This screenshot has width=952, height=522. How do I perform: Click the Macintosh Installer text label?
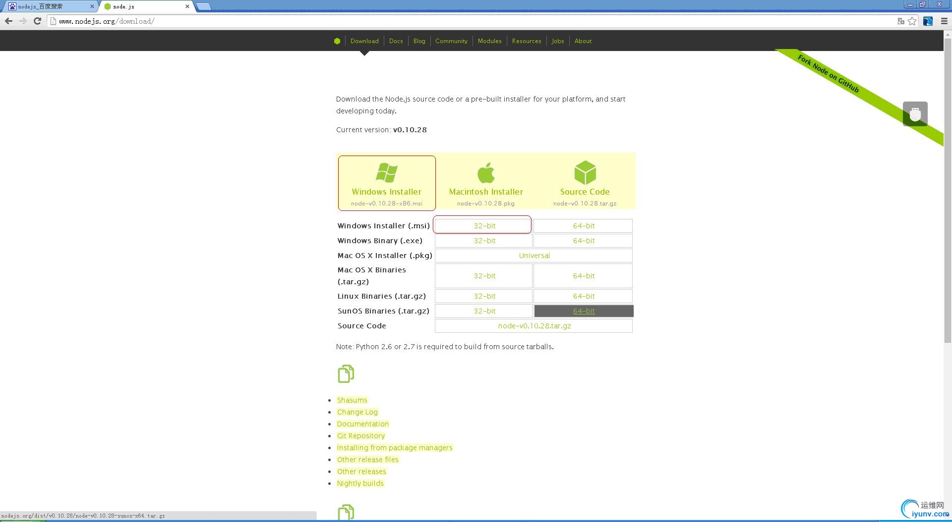pos(486,192)
